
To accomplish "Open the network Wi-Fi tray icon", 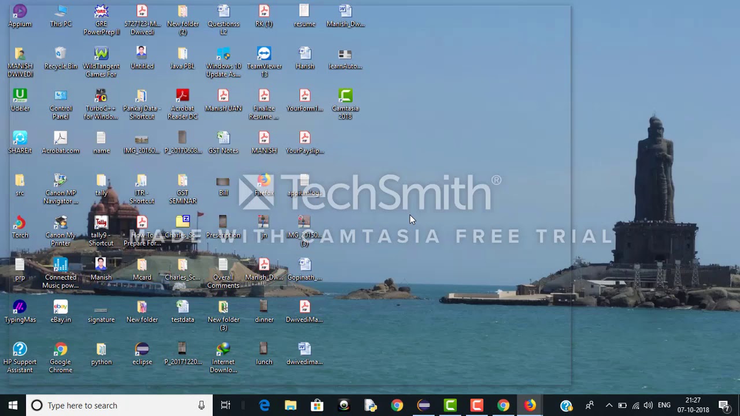I will pyautogui.click(x=635, y=406).
